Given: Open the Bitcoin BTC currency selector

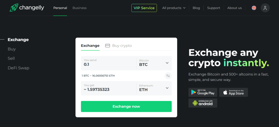Looking at the screenshot, I should pos(154,63).
